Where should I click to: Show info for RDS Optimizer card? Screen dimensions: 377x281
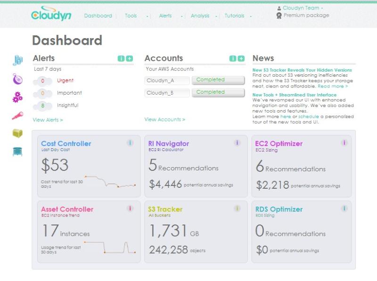click(344, 208)
